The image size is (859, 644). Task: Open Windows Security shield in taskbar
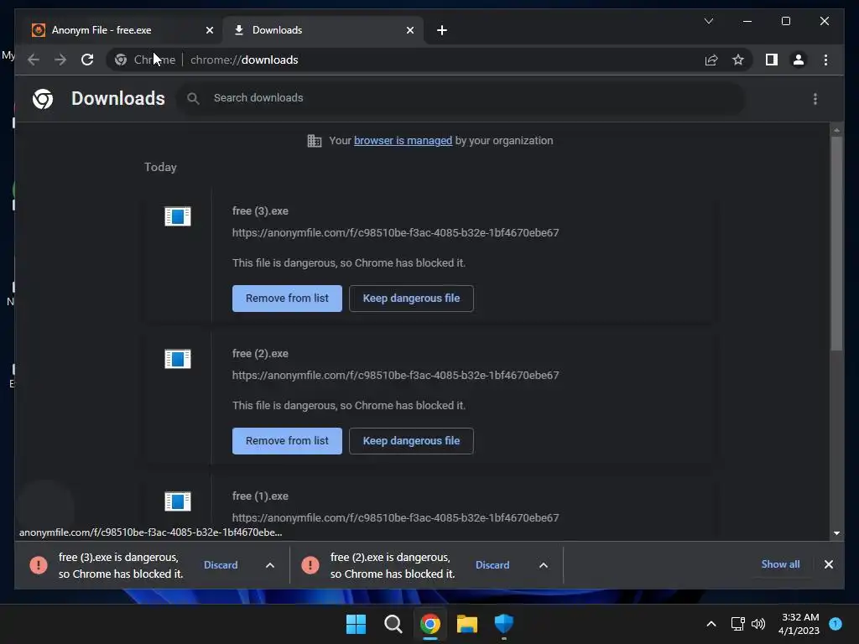point(504,624)
